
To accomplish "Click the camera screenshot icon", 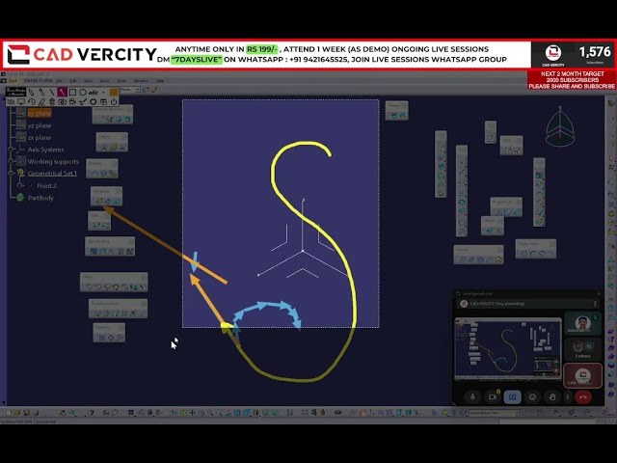I will click(x=62, y=102).
